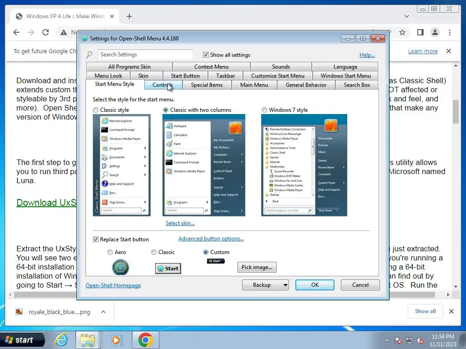Open the Start Button tab
Image resolution: width=466 pixels, height=349 pixels.
(x=185, y=76)
